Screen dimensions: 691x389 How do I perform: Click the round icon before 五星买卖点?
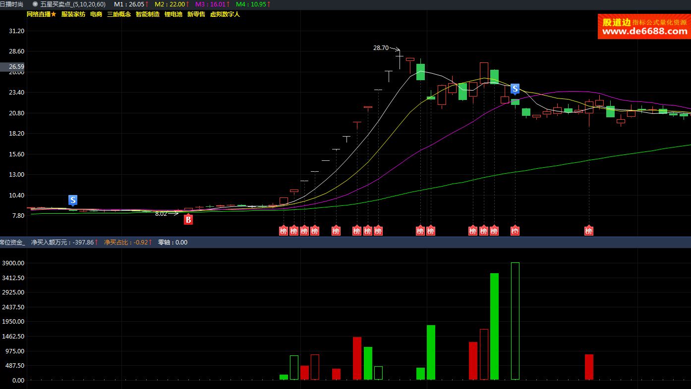pyautogui.click(x=35, y=4)
